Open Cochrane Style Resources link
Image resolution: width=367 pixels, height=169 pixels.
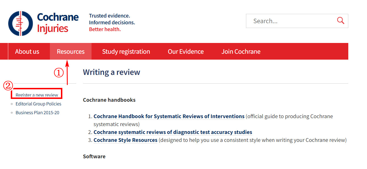coord(125,140)
